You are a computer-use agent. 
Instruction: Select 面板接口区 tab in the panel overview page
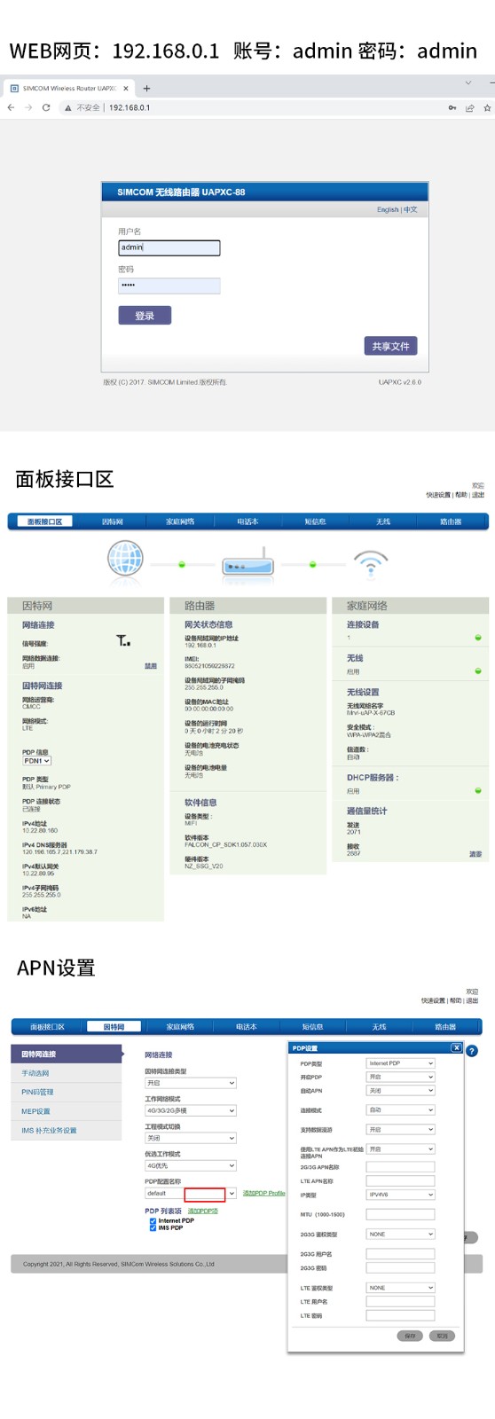coord(44,521)
